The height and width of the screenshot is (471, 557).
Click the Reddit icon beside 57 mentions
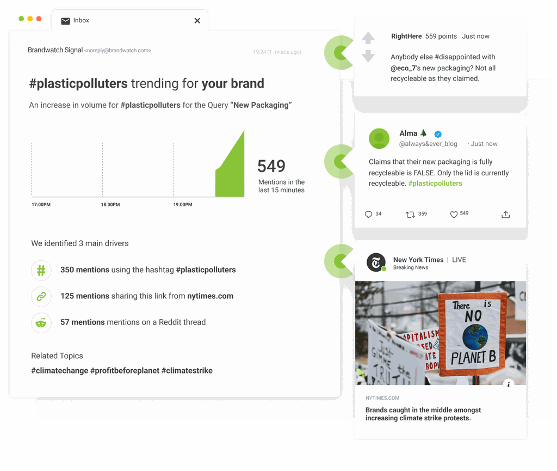coord(41,323)
